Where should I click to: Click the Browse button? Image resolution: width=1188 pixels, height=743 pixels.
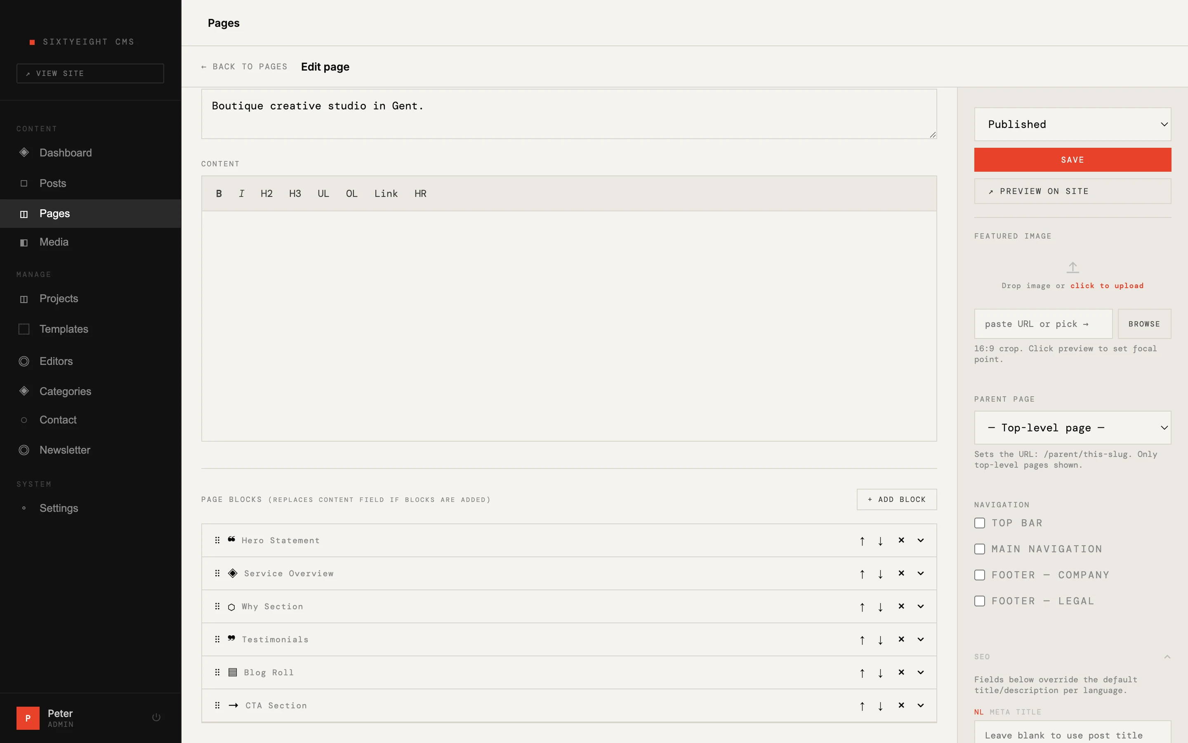coord(1144,324)
